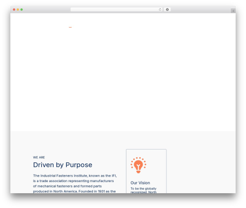Open a new tab with the plus button
This screenshot has height=208, width=246.
(233, 11)
